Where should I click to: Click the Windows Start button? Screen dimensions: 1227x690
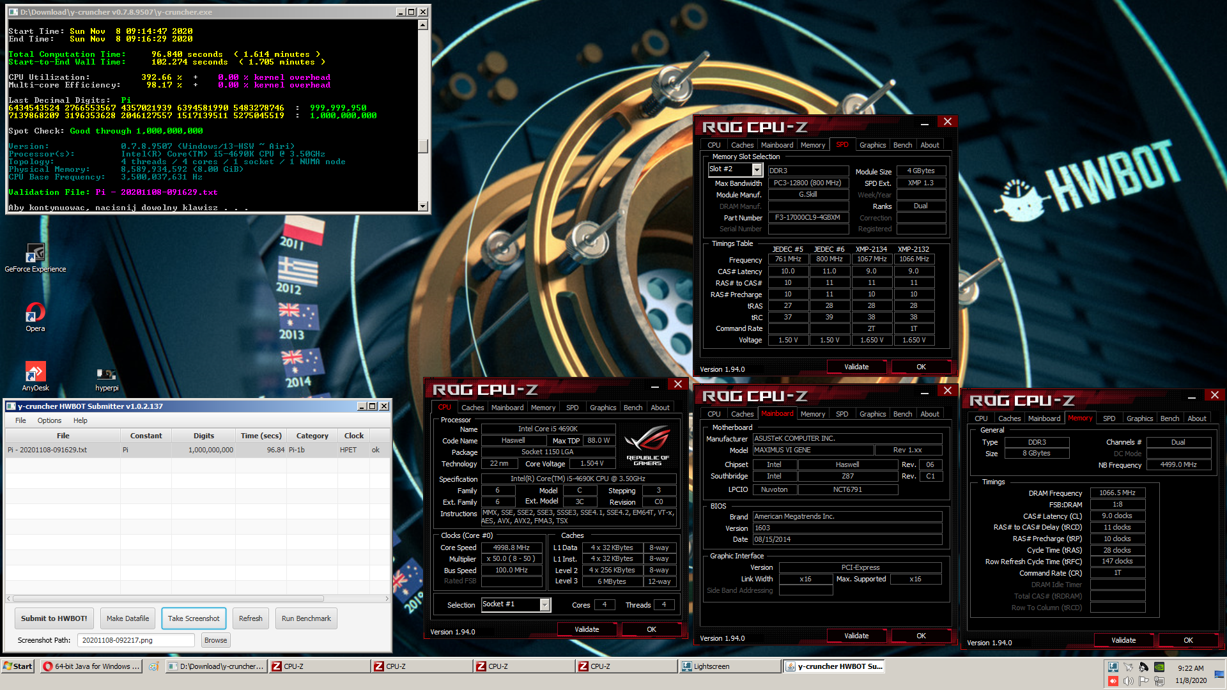[17, 666]
